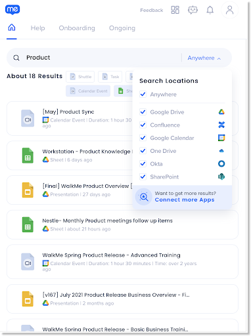Uncheck the One Drive checkbox

pyautogui.click(x=143, y=151)
